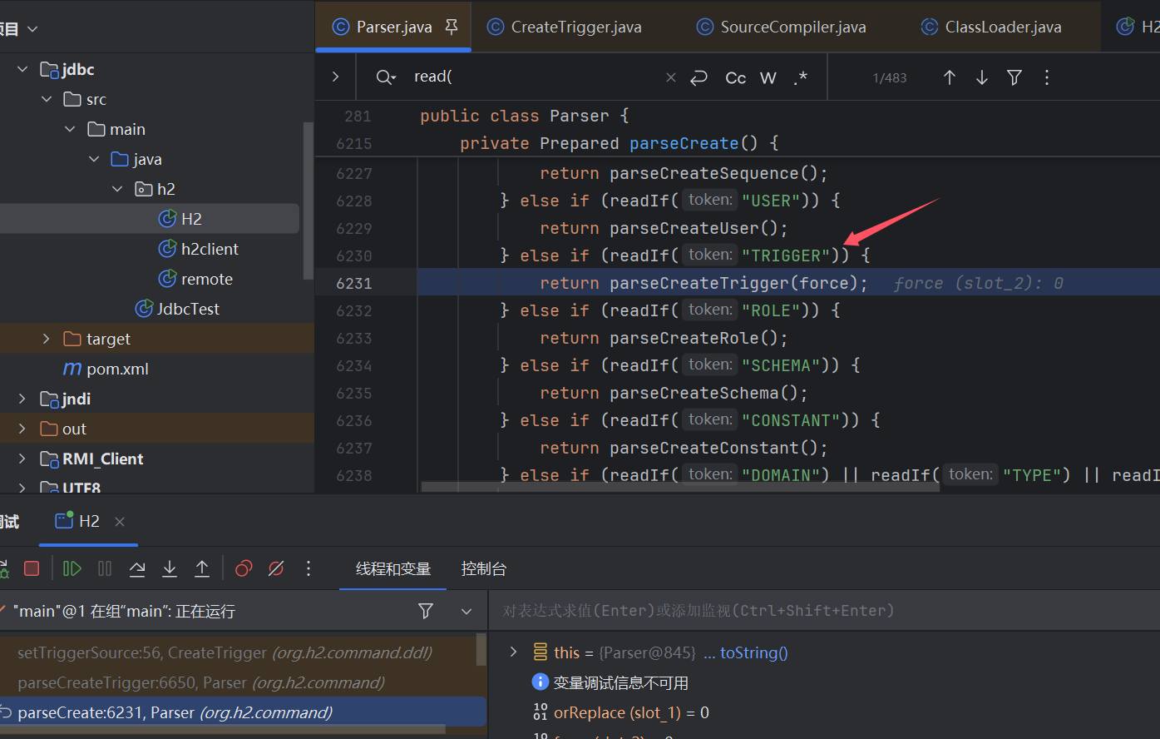The width and height of the screenshot is (1160, 739).
Task: Mute breakpoints toggle
Action: pos(276,568)
